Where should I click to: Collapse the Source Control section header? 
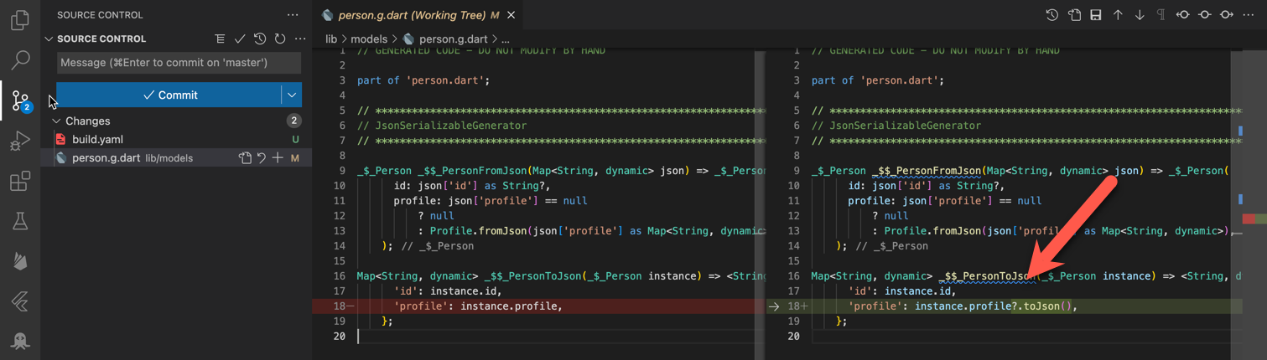[49, 39]
